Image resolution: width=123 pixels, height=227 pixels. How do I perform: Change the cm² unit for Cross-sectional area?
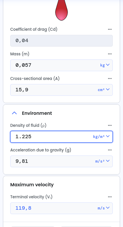[x=104, y=90]
